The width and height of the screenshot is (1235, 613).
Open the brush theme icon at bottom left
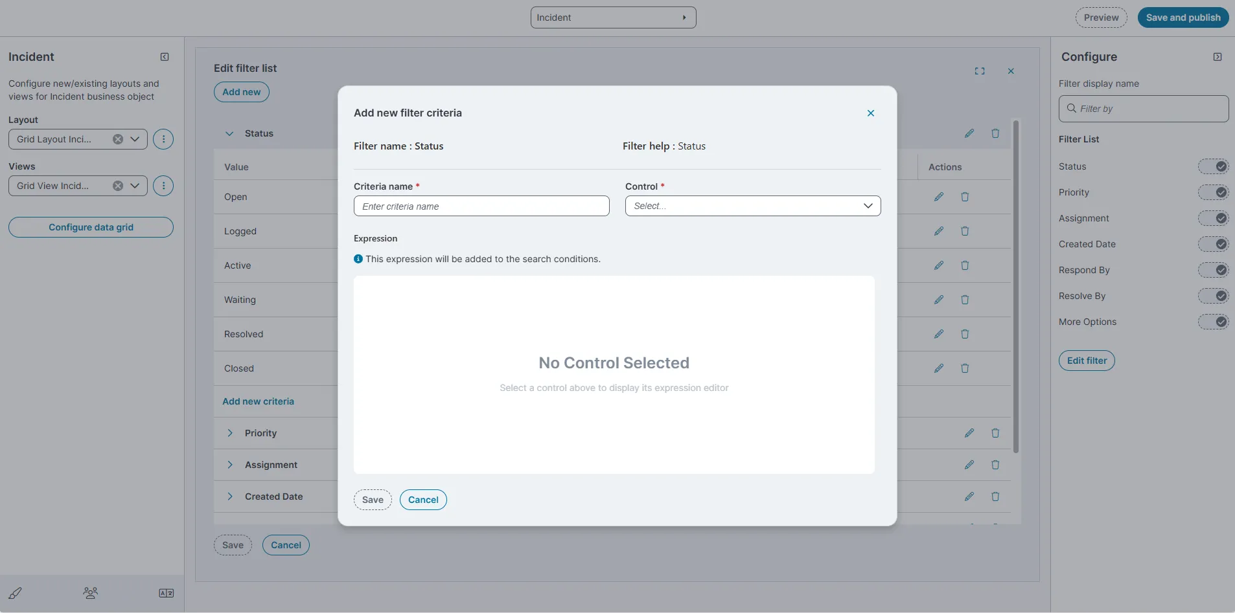tap(15, 593)
